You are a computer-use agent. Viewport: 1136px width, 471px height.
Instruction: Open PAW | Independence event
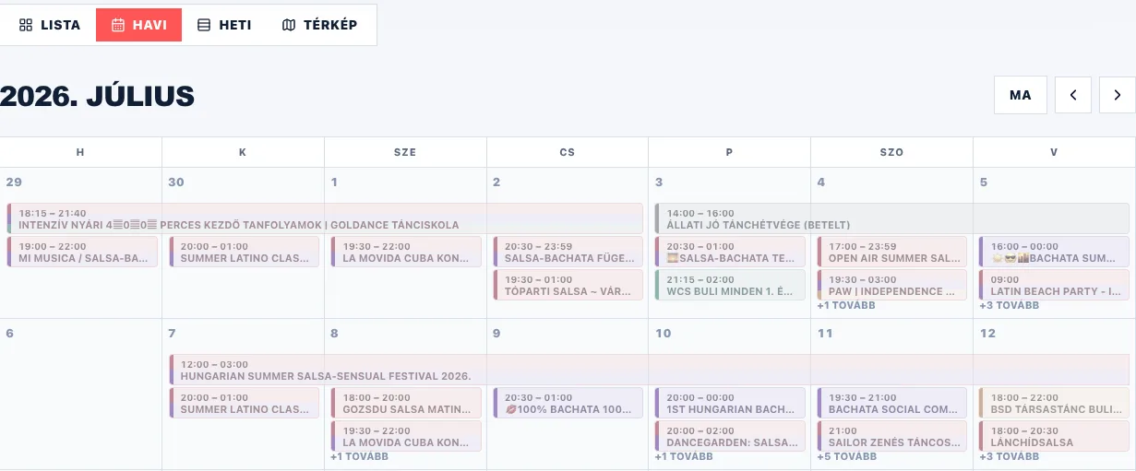point(892,285)
